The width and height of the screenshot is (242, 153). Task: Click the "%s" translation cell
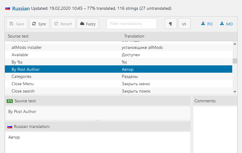pyautogui.click(x=124, y=62)
